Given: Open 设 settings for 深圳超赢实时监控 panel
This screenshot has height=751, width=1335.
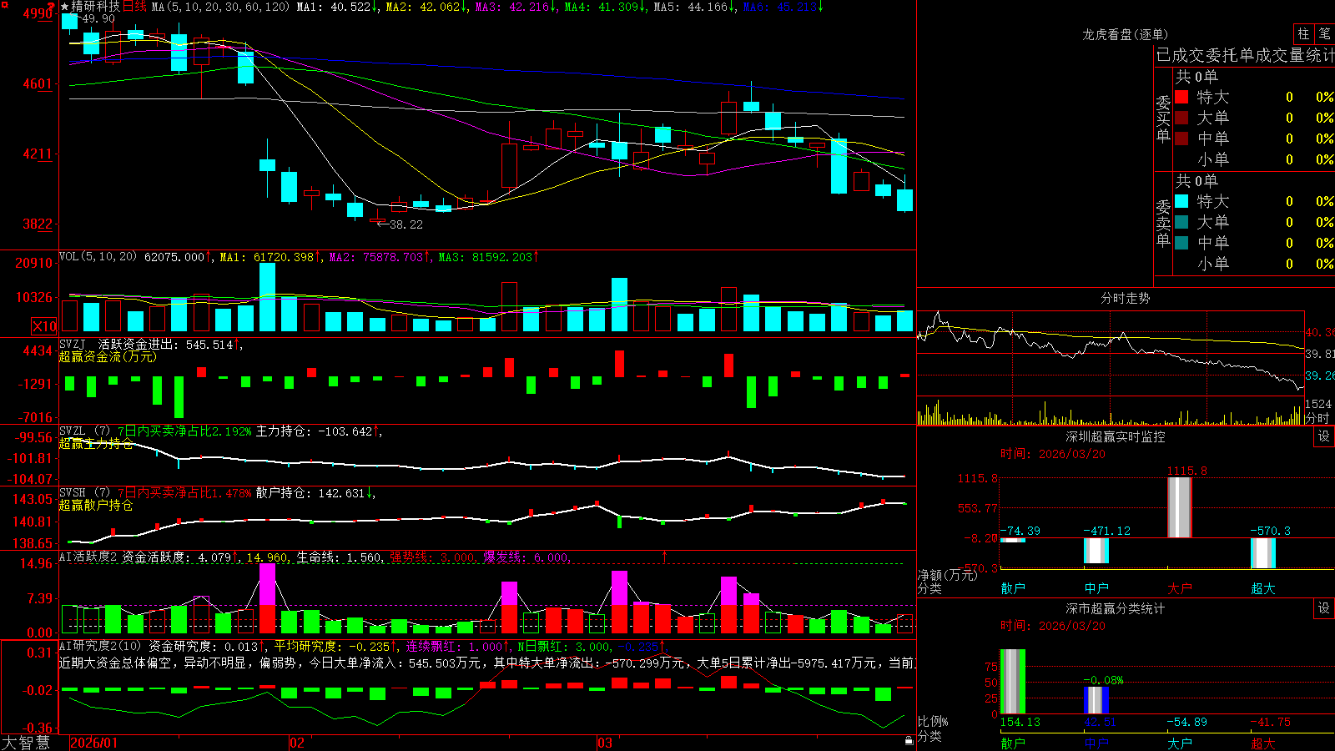Looking at the screenshot, I should (x=1324, y=436).
